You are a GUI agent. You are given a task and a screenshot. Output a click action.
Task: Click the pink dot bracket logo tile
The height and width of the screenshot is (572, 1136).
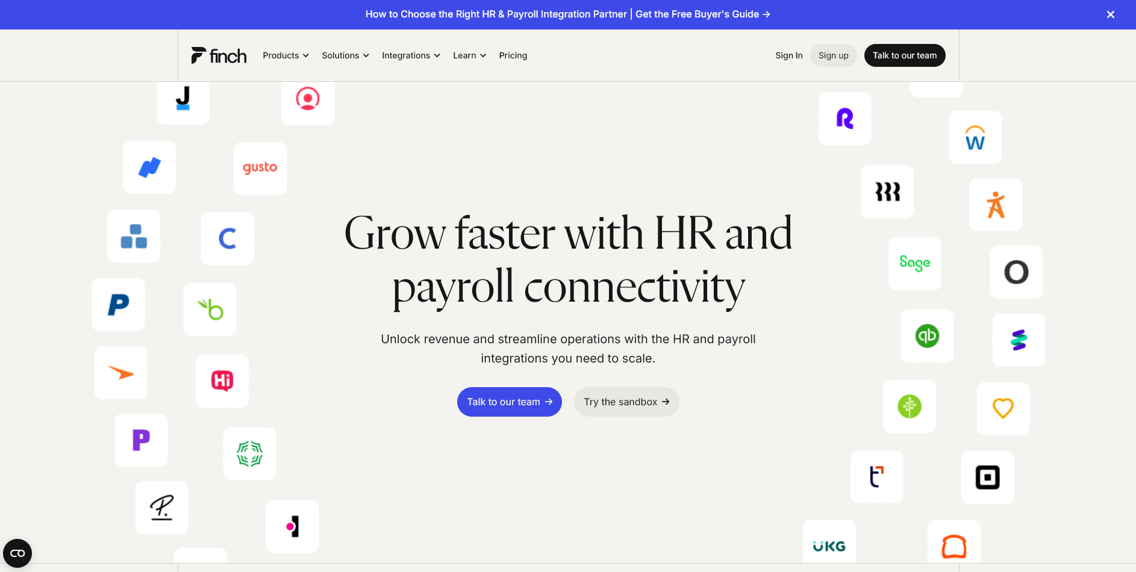pyautogui.click(x=292, y=526)
